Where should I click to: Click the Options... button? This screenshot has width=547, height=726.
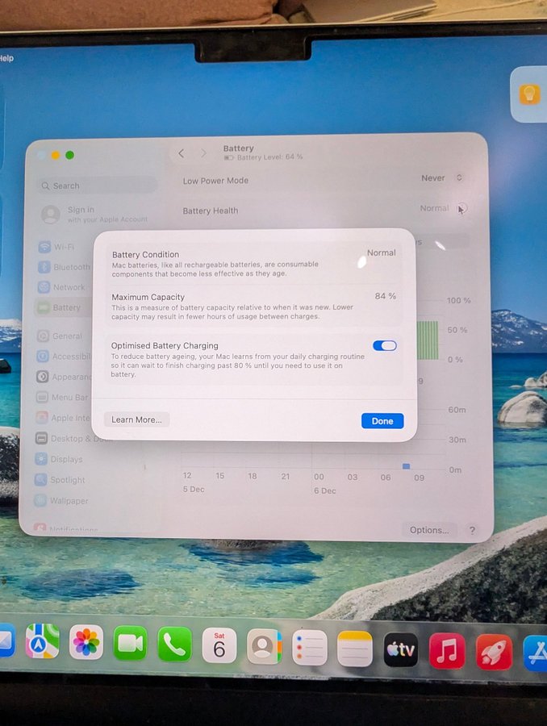point(429,530)
